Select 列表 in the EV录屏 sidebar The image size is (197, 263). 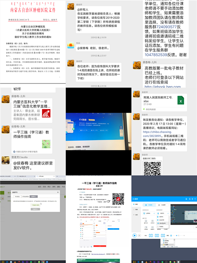tap(136, 209)
